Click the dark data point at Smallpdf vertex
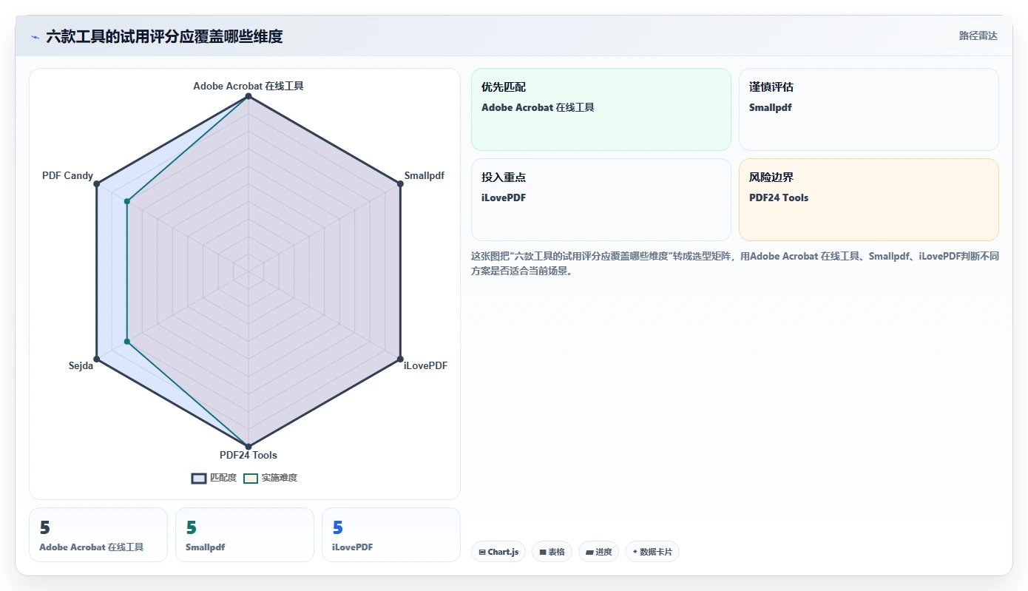 click(400, 184)
